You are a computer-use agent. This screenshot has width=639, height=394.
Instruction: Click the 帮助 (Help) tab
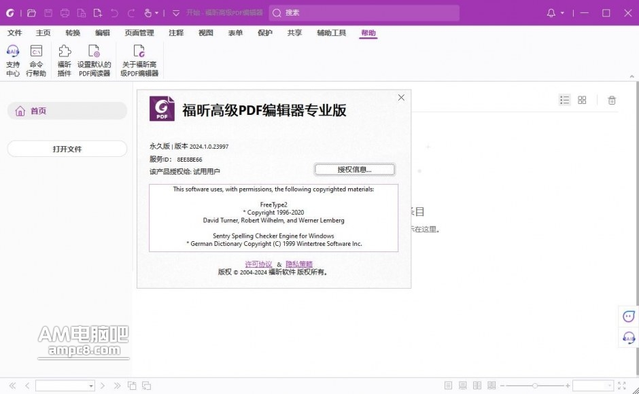368,33
